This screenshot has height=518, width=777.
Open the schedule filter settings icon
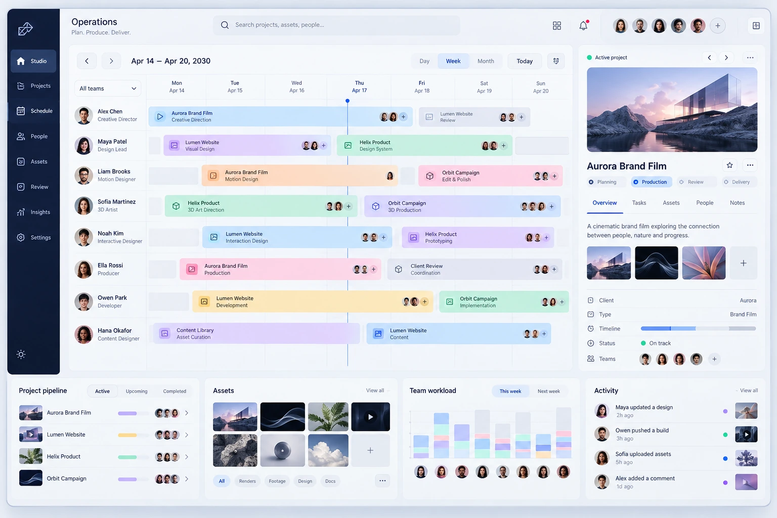tap(556, 61)
